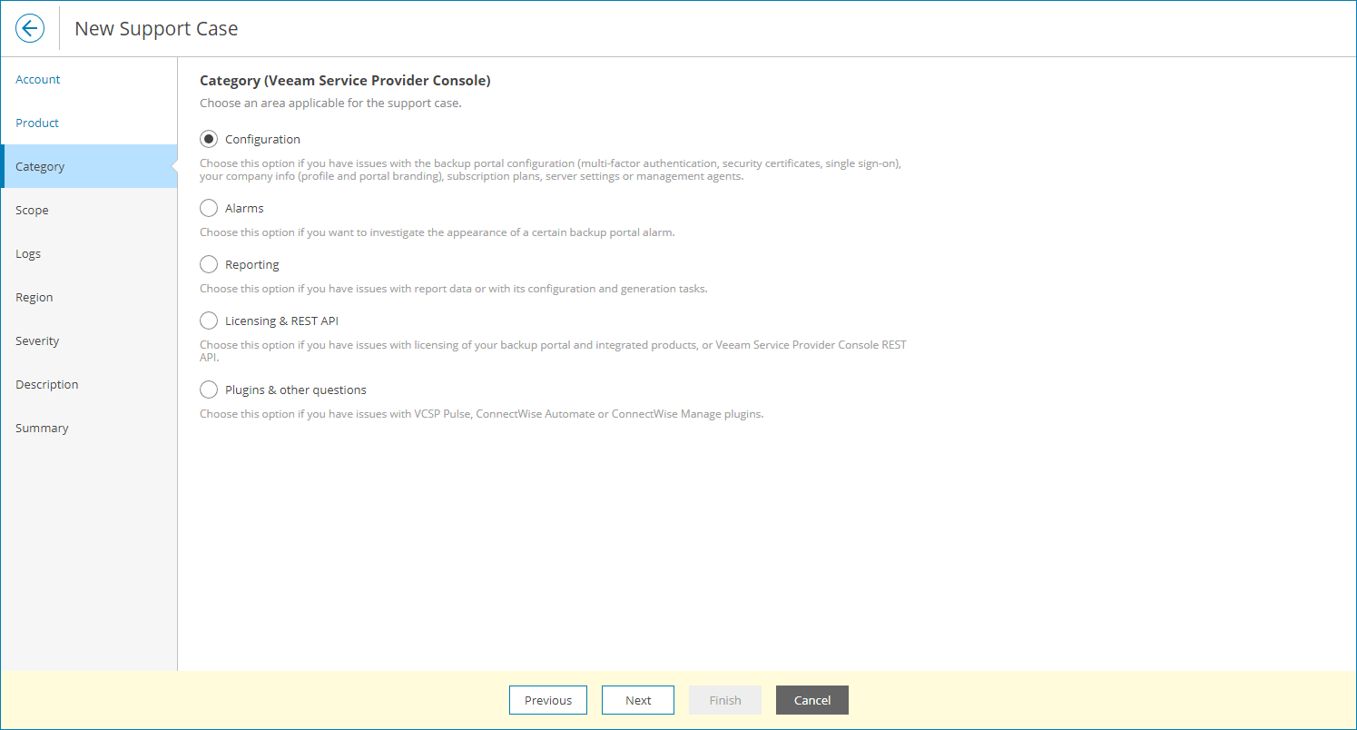Viewport: 1357px width, 730px height.
Task: Switch to the Region step
Action: (89, 297)
